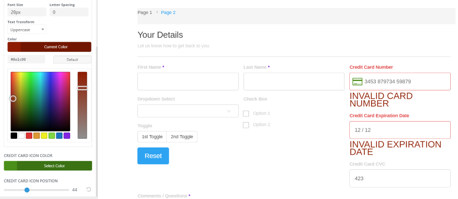Check the Option 1 checkbox
The height and width of the screenshot is (199, 458).
tap(246, 113)
